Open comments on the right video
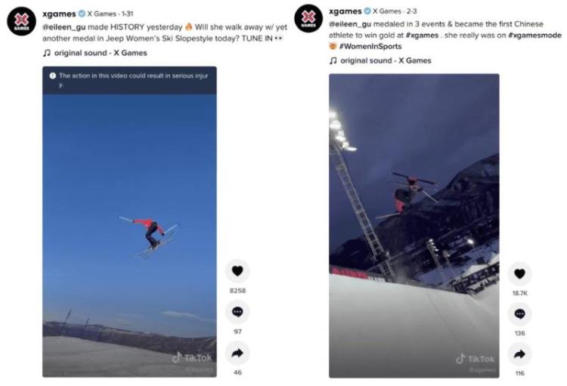The width and height of the screenshot is (567, 386). click(x=519, y=313)
